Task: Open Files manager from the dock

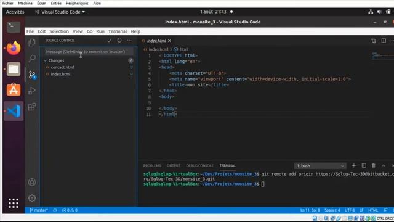Action: click(14, 69)
